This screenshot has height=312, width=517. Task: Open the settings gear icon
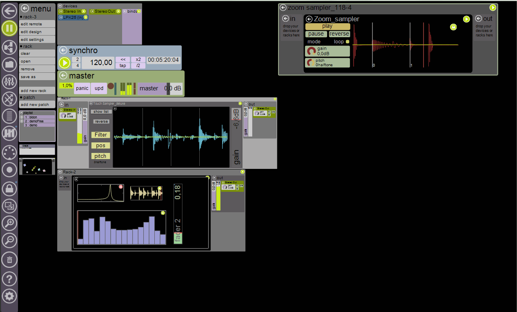(9, 296)
